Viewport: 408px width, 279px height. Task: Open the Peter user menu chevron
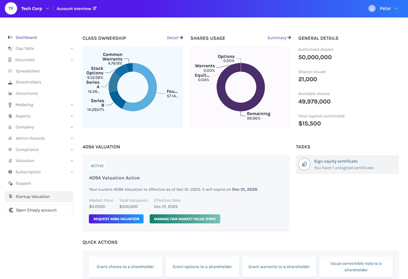[x=396, y=9]
